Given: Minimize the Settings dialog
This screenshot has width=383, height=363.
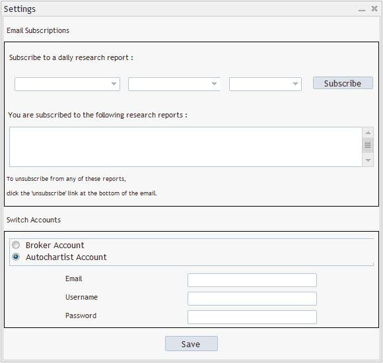Looking at the screenshot, I should click(x=361, y=10).
